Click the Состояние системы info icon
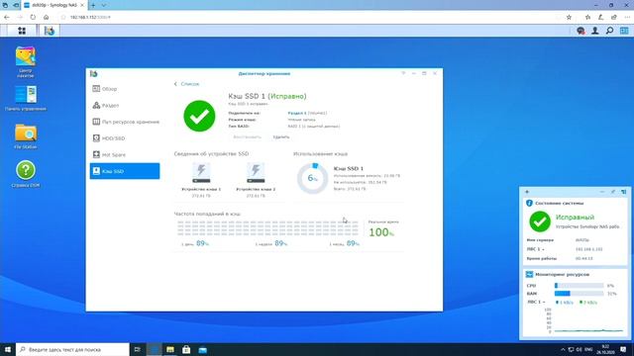The height and width of the screenshot is (356, 634). coord(529,203)
